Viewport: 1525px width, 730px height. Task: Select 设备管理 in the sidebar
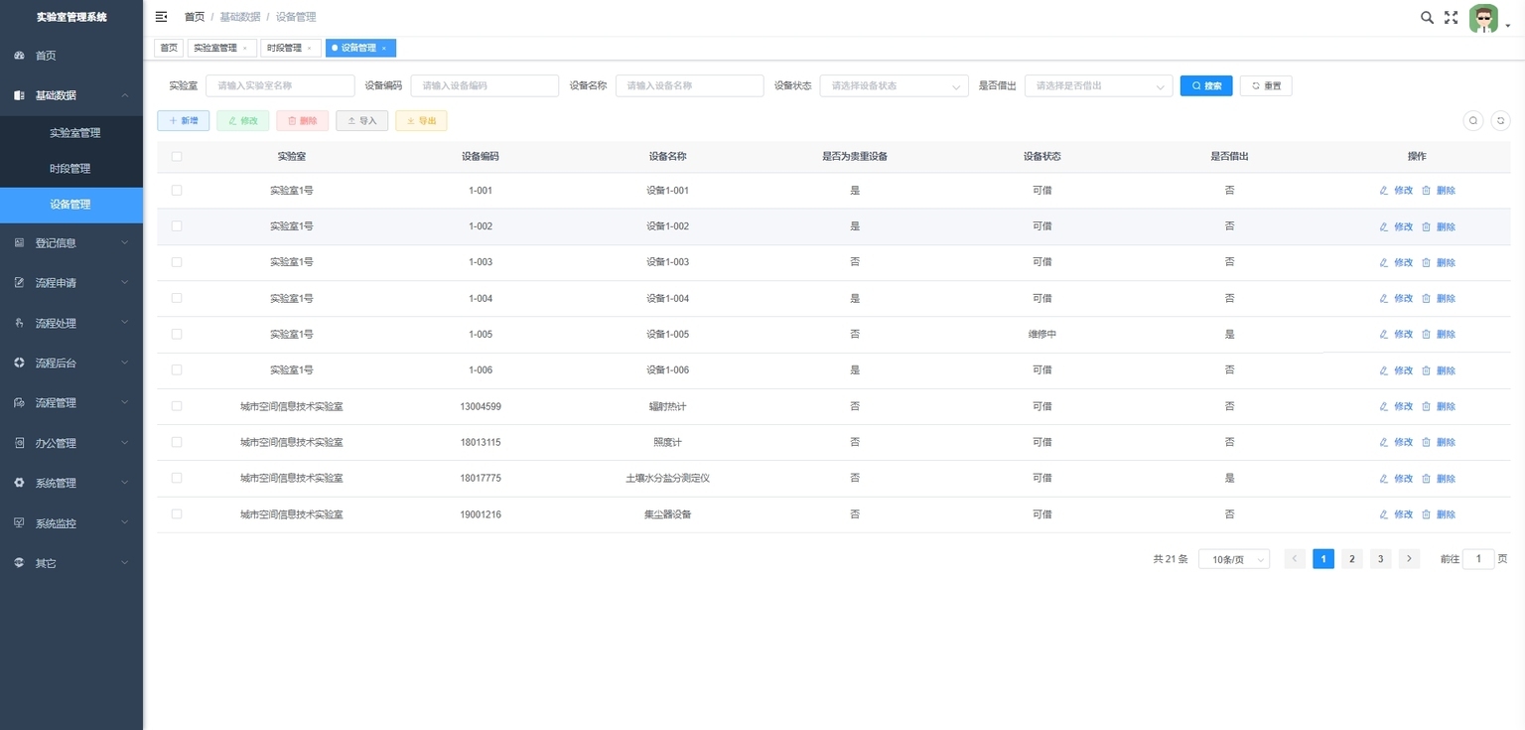coord(71,205)
